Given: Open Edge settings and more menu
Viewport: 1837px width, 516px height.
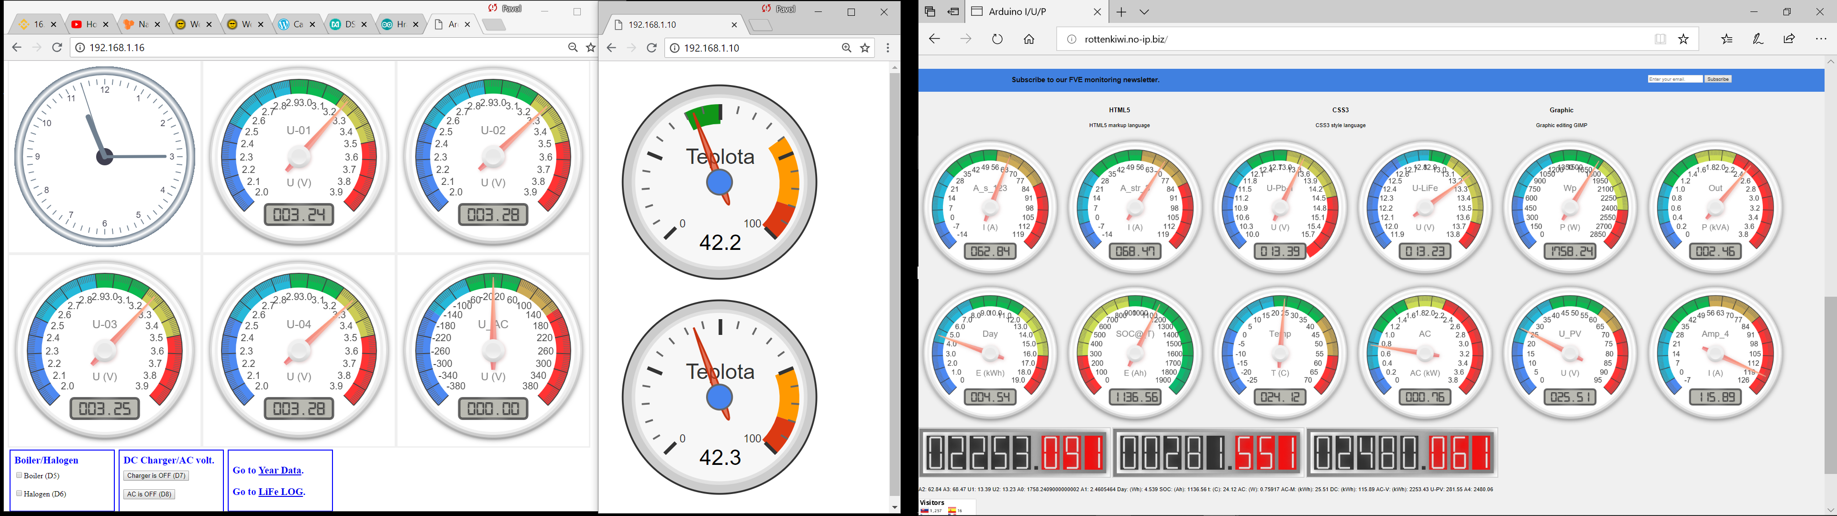Looking at the screenshot, I should click(1821, 39).
